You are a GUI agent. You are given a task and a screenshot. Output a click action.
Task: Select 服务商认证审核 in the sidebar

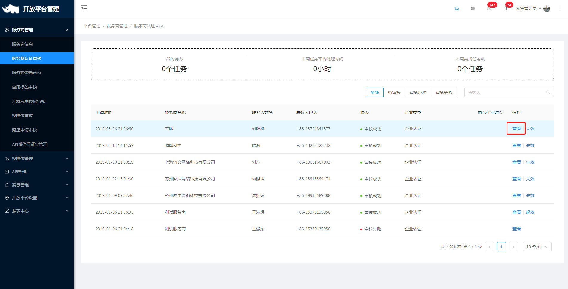click(x=37, y=58)
